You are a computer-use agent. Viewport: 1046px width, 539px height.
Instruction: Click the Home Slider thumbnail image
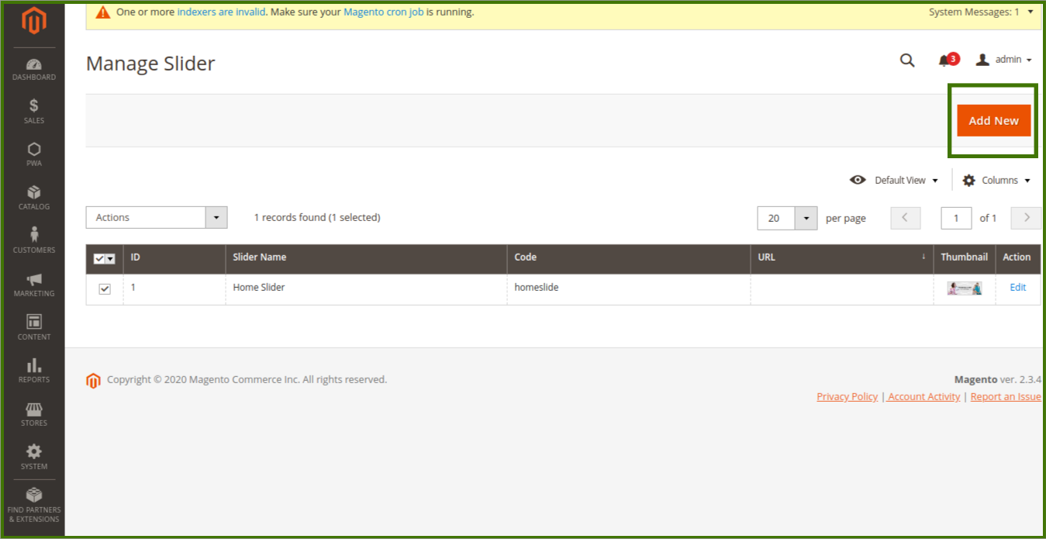pyautogui.click(x=965, y=288)
